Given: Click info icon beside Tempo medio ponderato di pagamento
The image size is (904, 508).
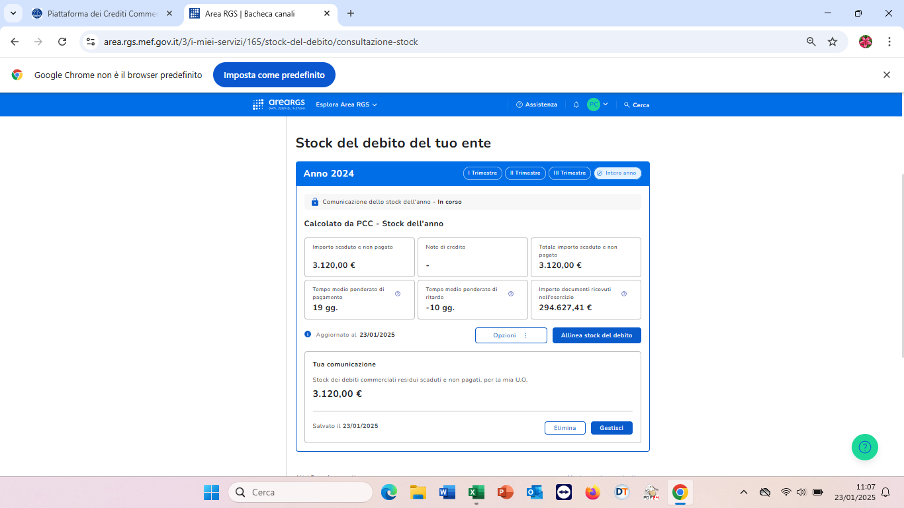Looking at the screenshot, I should (x=398, y=294).
